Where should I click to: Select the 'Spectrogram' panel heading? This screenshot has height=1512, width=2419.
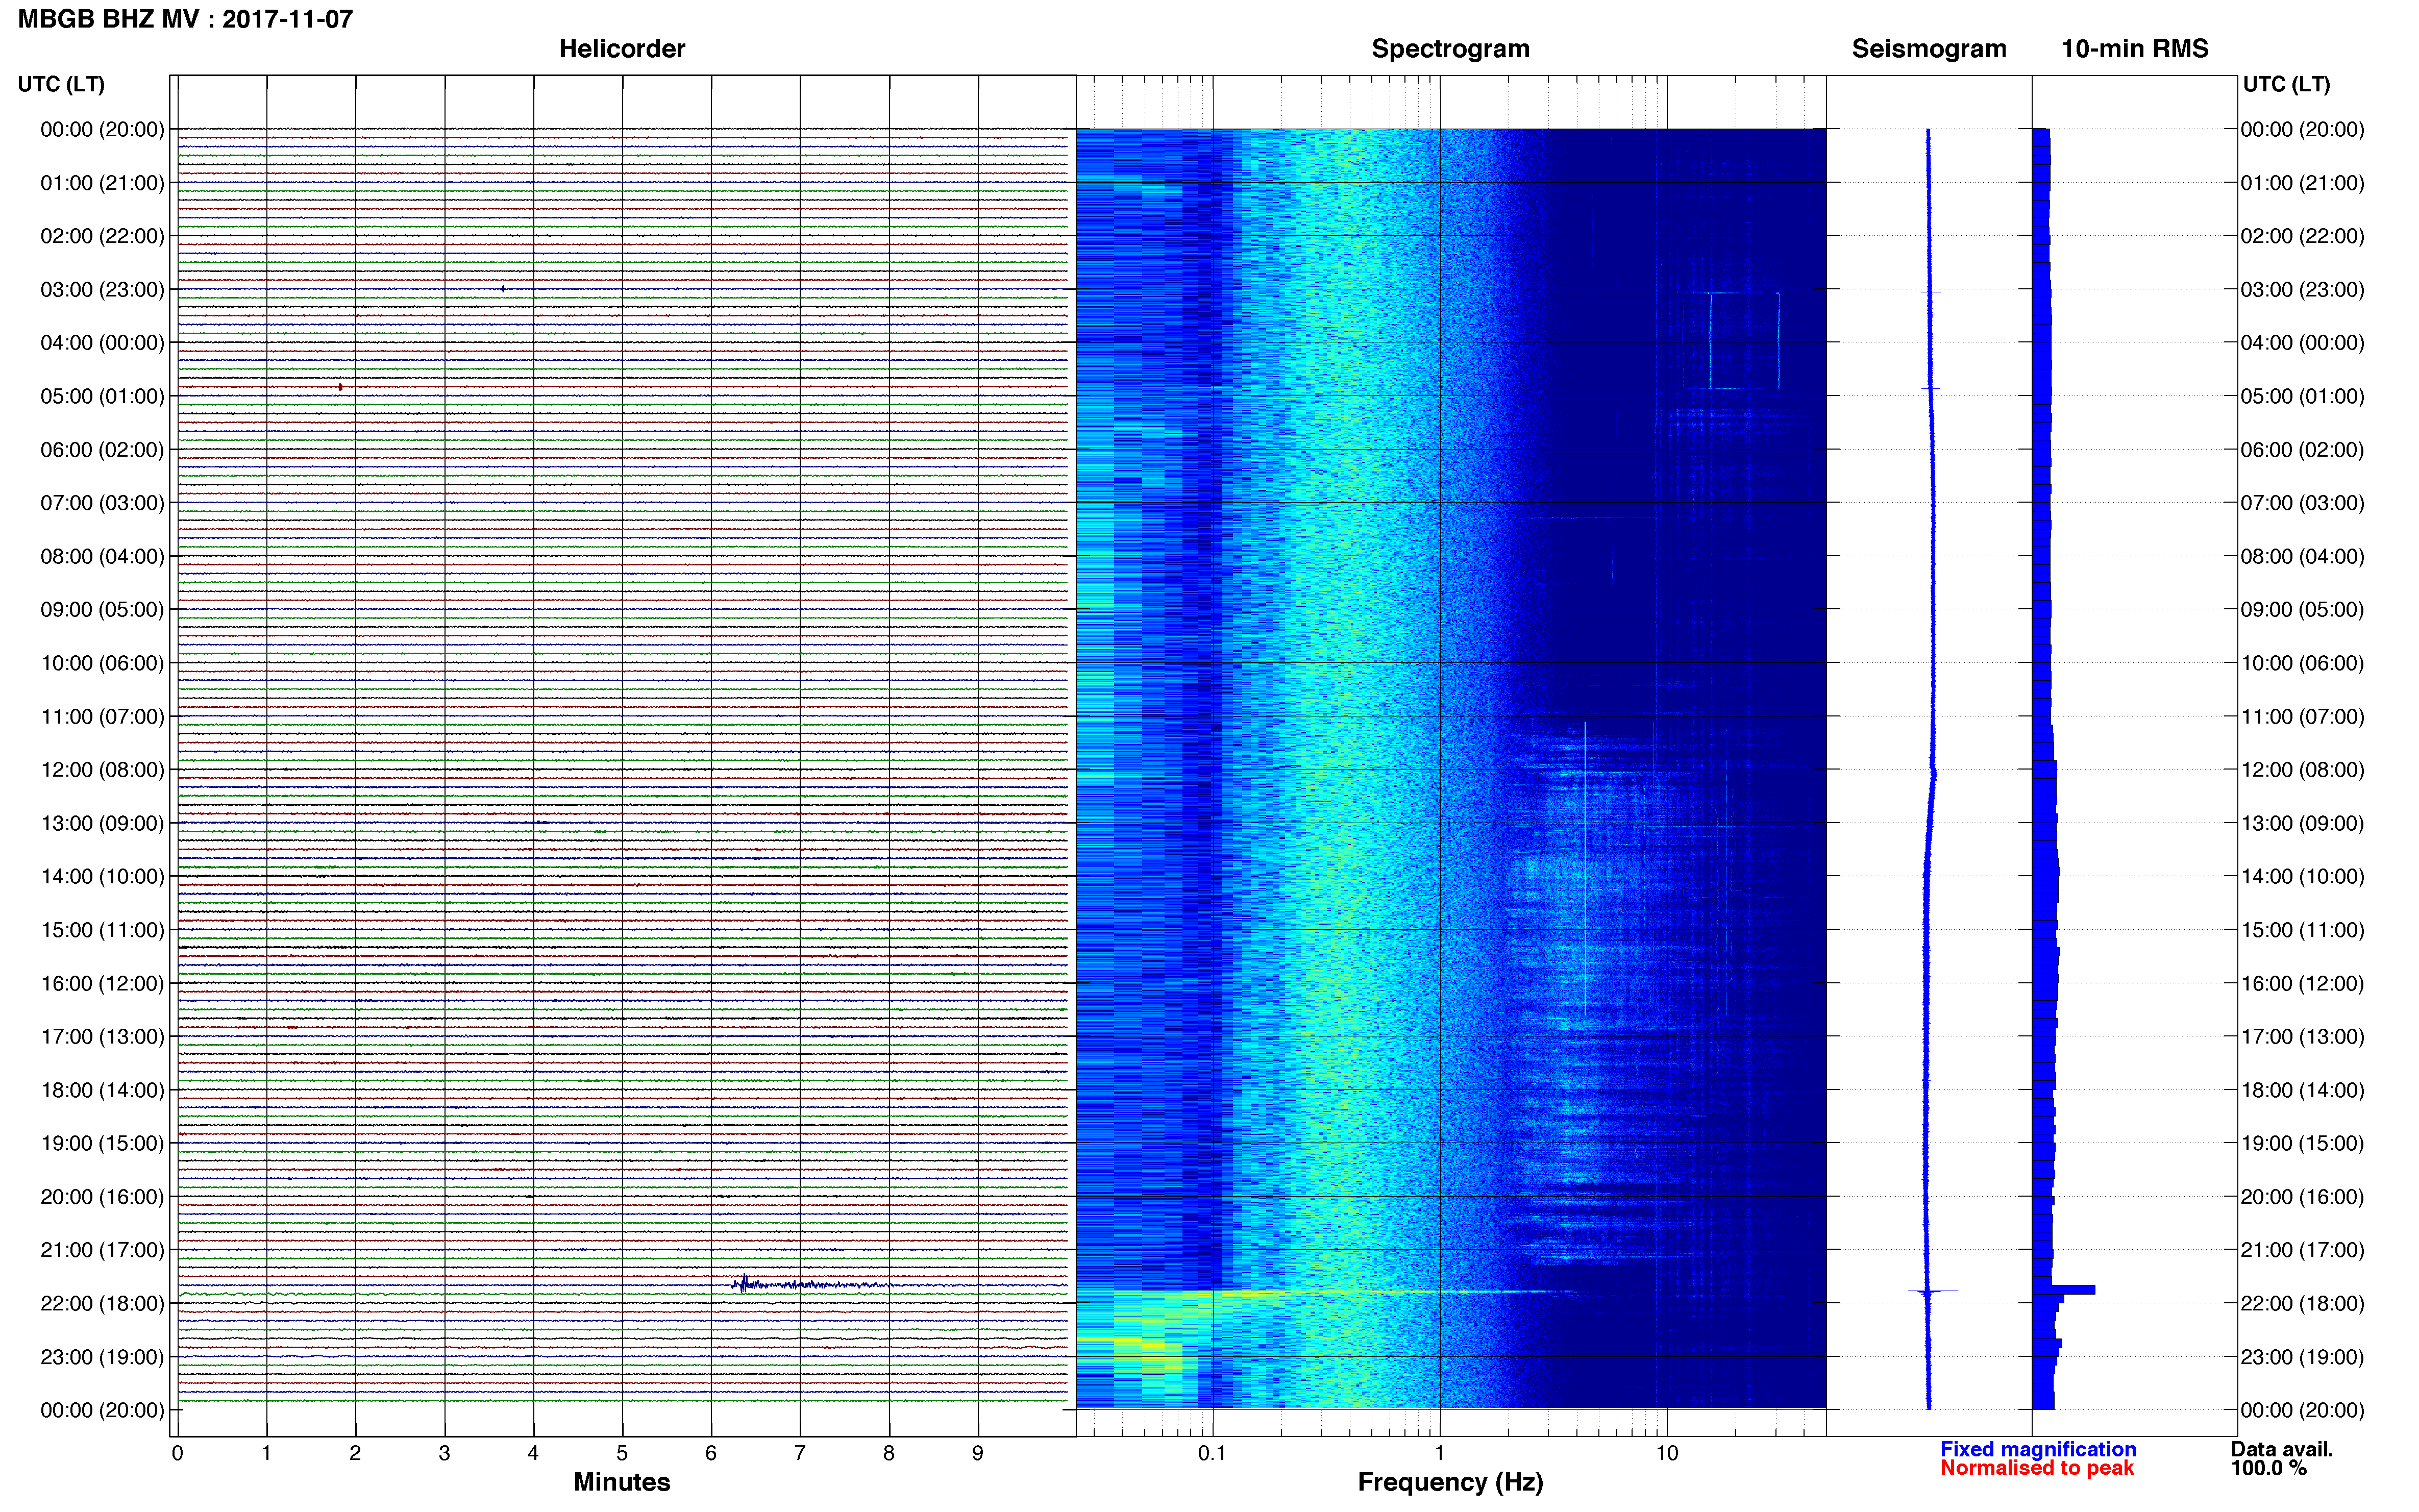1450,49
